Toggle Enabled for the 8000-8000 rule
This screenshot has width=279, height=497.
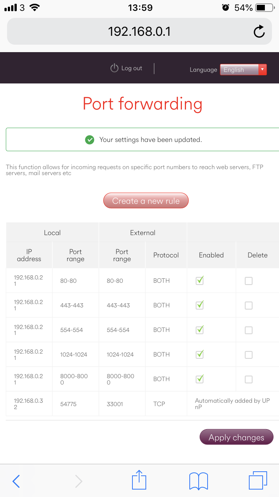coord(200,379)
